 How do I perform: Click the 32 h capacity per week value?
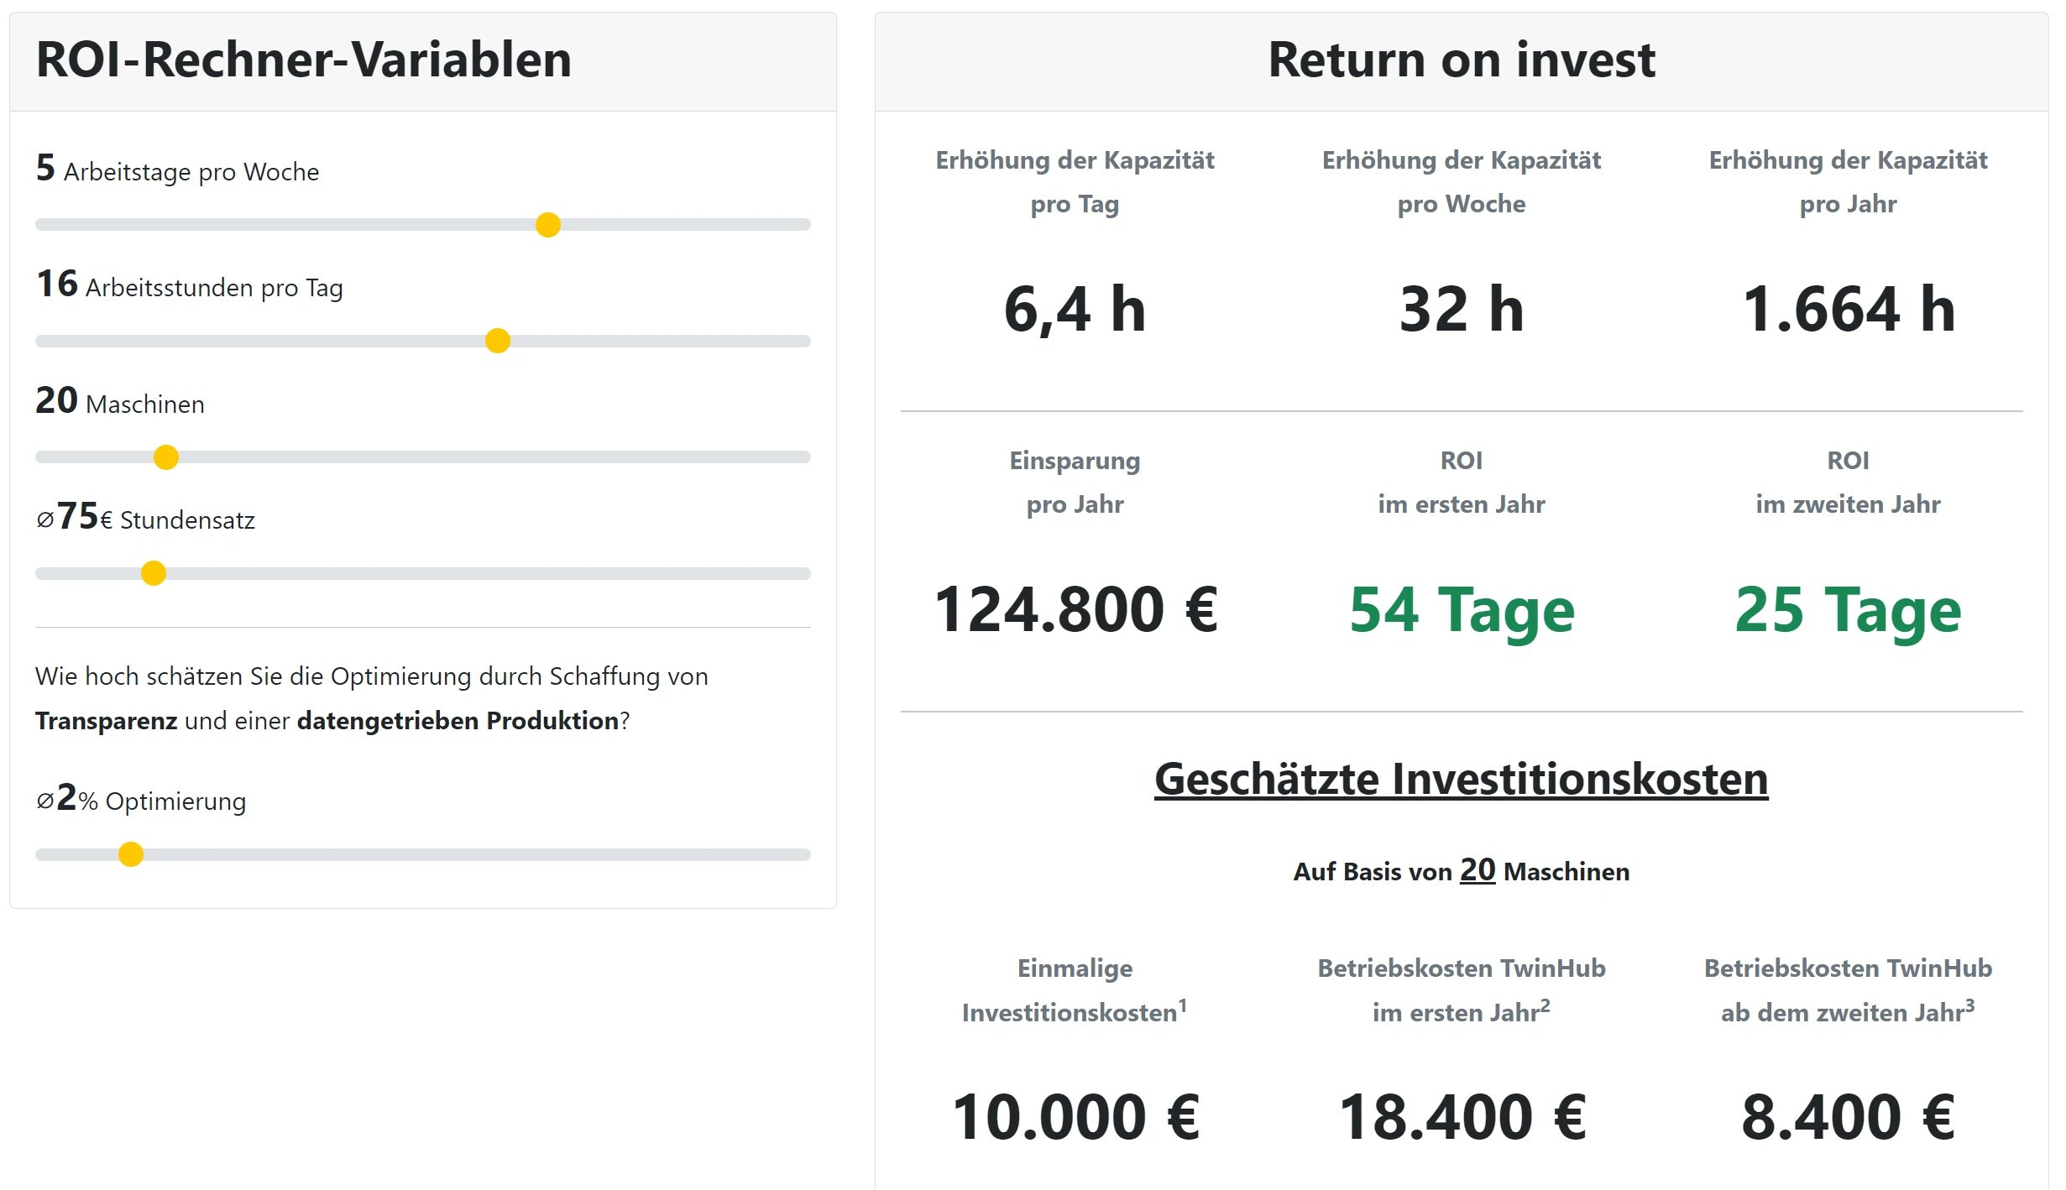(1462, 309)
